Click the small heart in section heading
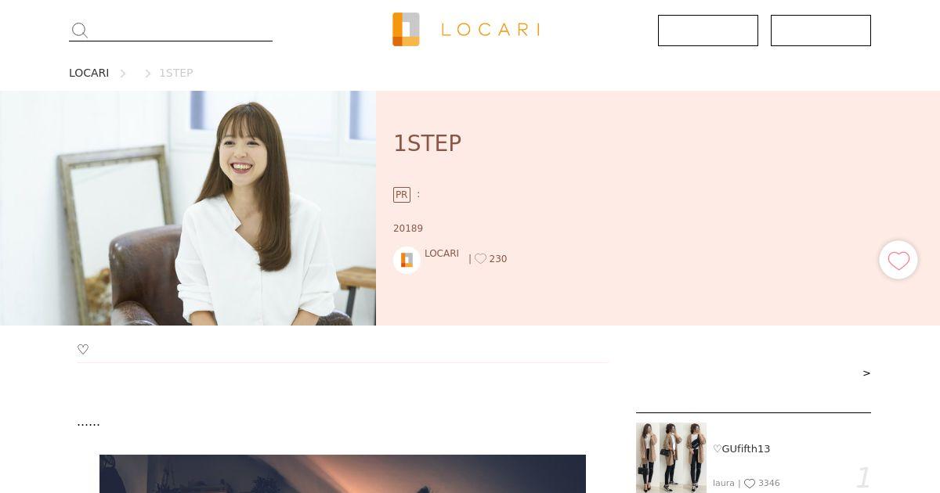The image size is (940, 493). 83,350
